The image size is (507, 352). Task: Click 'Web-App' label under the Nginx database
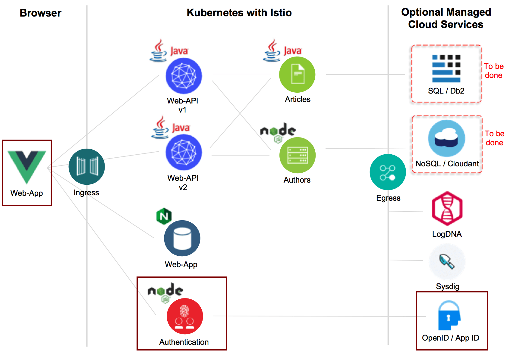click(x=181, y=264)
